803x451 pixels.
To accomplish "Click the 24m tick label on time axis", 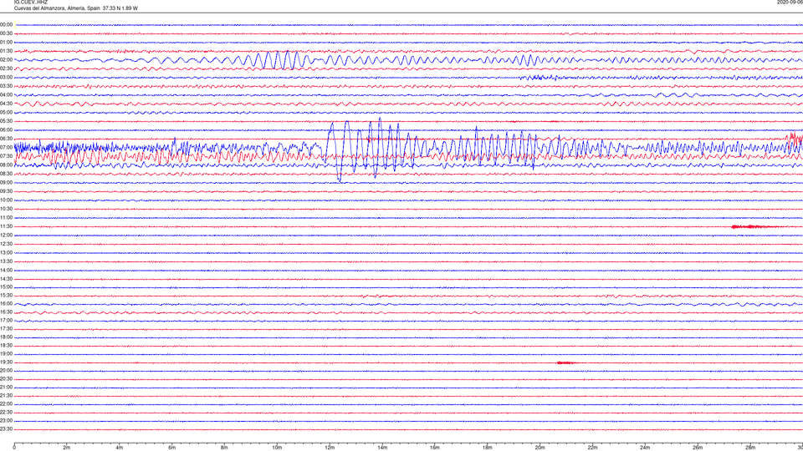I will pos(645,448).
